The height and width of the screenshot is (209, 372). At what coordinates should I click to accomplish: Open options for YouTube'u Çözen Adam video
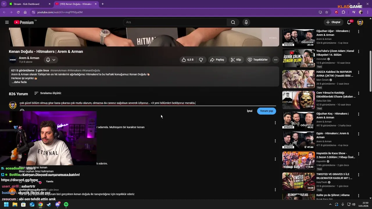pos(359,51)
